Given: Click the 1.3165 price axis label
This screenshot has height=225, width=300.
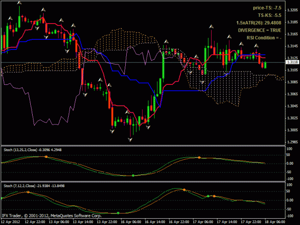Looking at the screenshot, I should 292,34.
